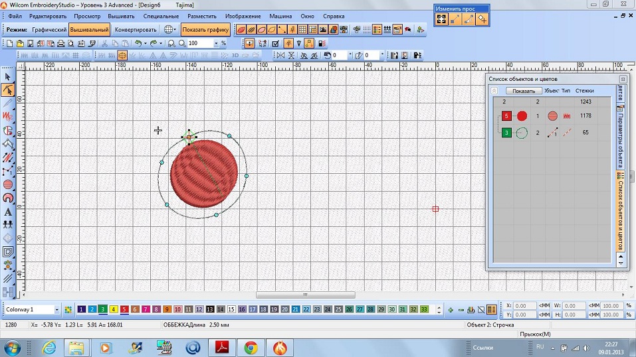This screenshot has width=636, height=357.
Task: Click the Undo arrow icon
Action: pyautogui.click(x=138, y=43)
